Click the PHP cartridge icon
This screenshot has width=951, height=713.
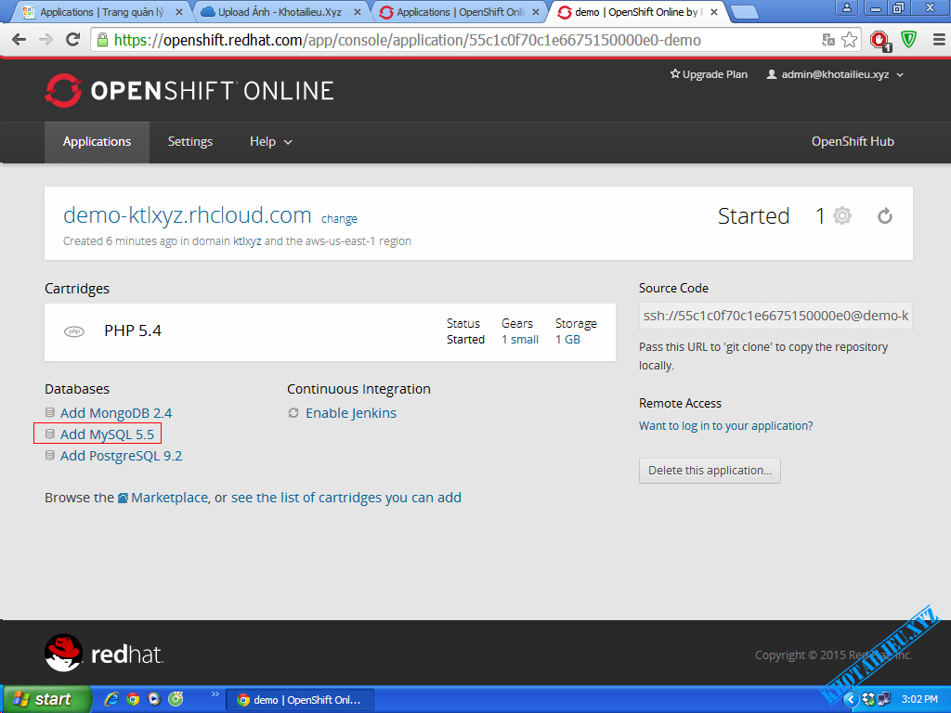74,331
